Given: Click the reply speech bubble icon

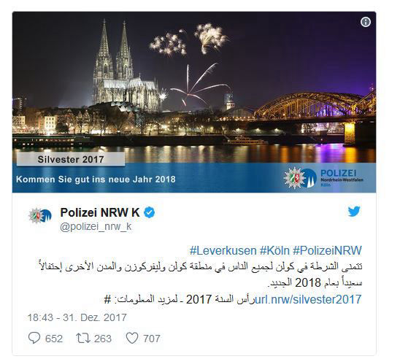Looking at the screenshot, I should 34,338.
